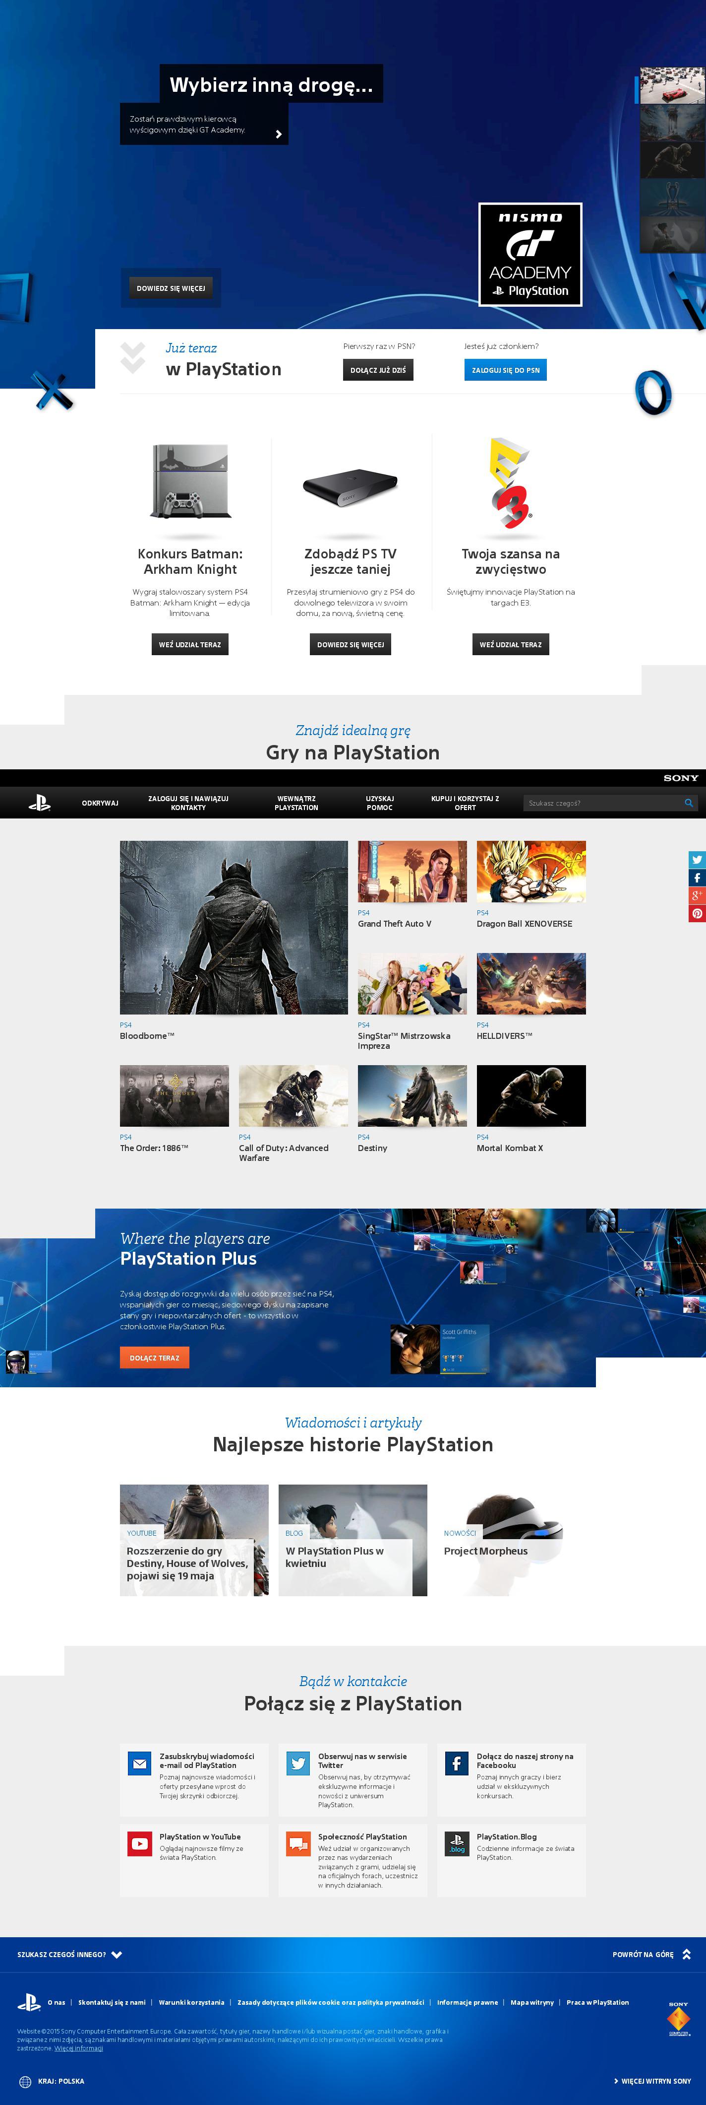Open the PlayStation w YouTube icon
This screenshot has width=706, height=2105.
[140, 1843]
